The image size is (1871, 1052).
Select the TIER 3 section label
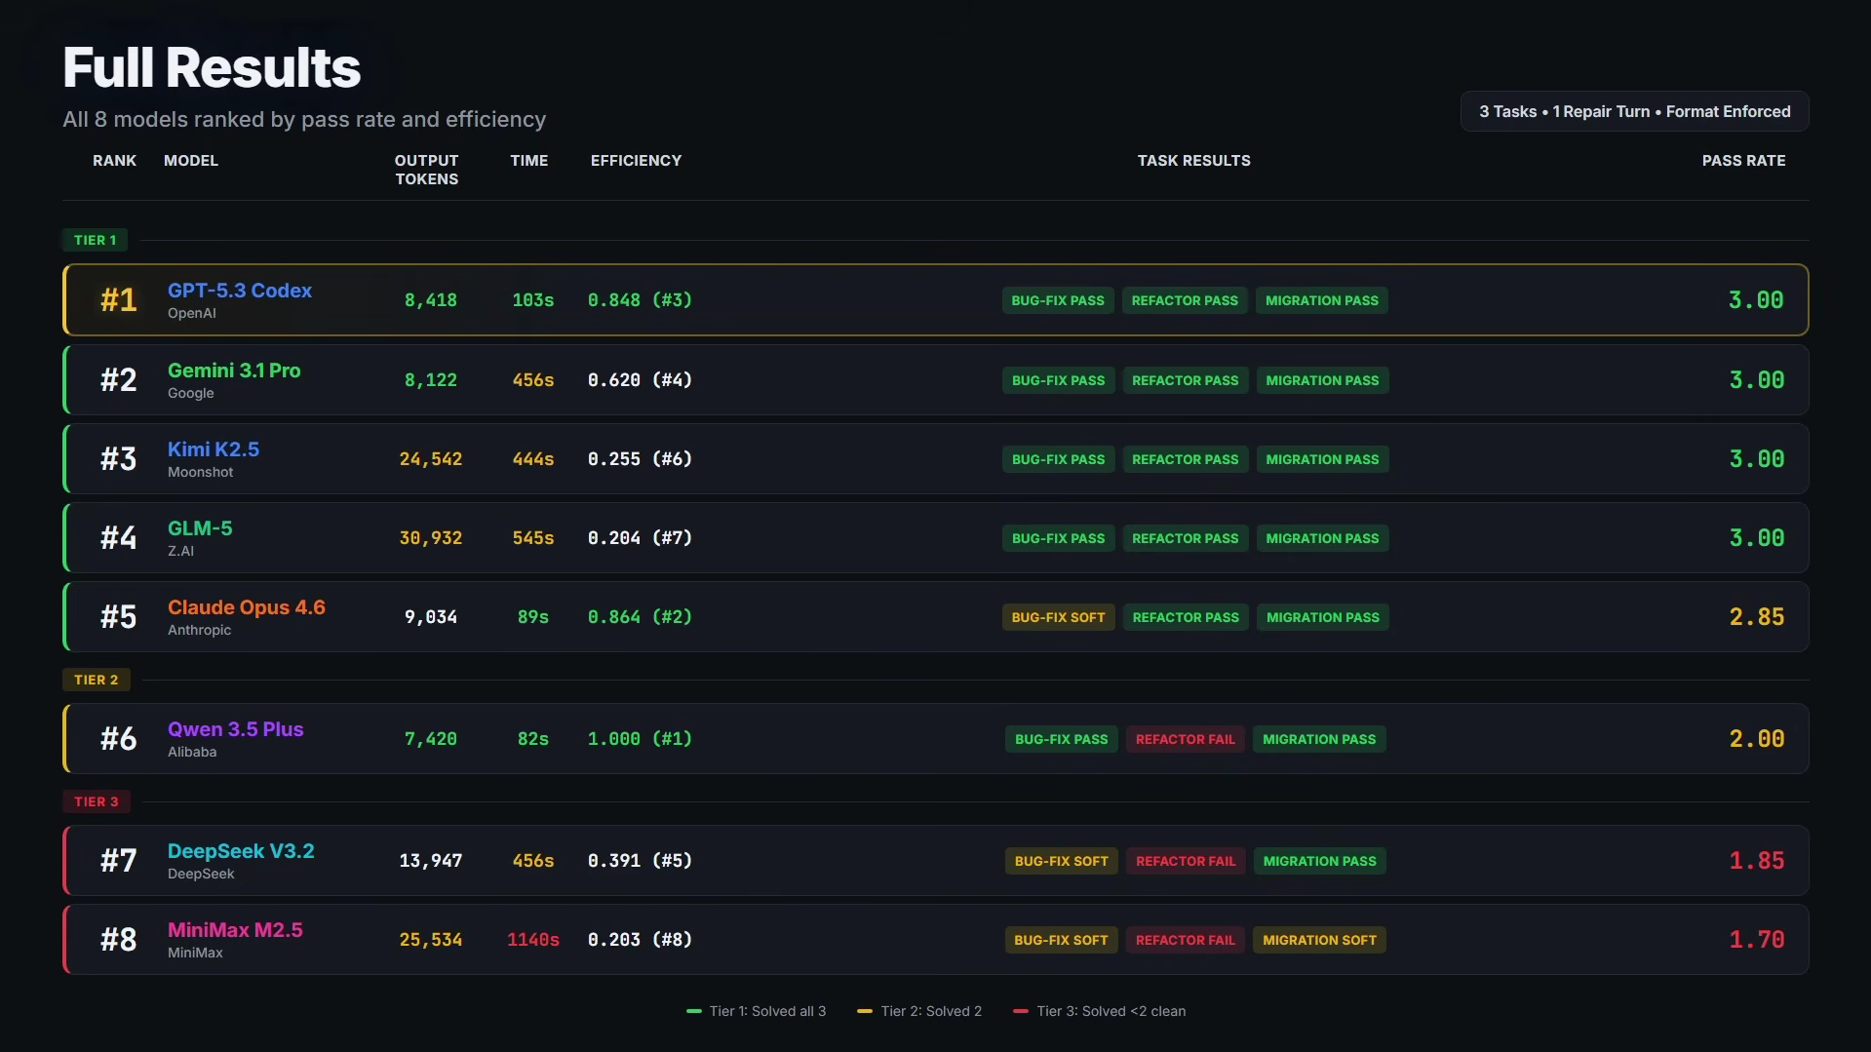click(x=96, y=801)
